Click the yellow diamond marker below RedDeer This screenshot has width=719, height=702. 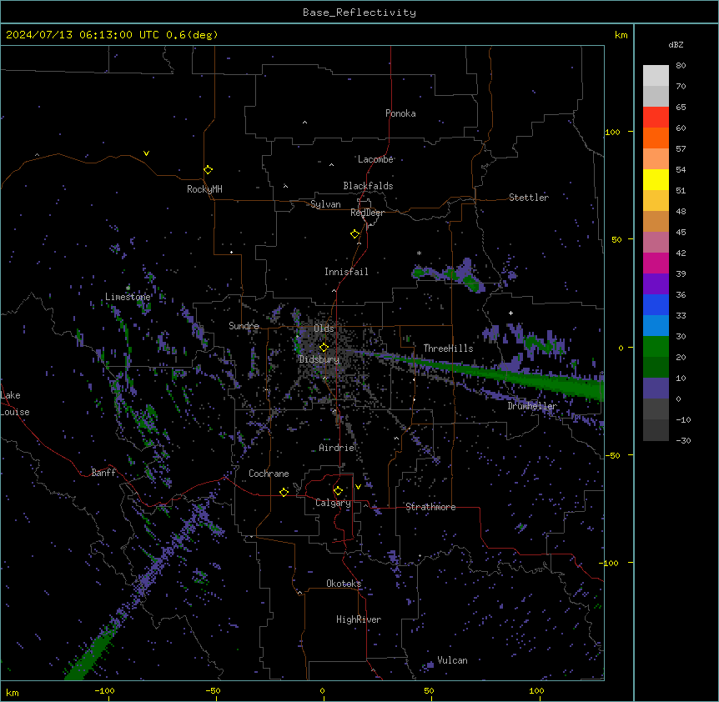coord(355,234)
